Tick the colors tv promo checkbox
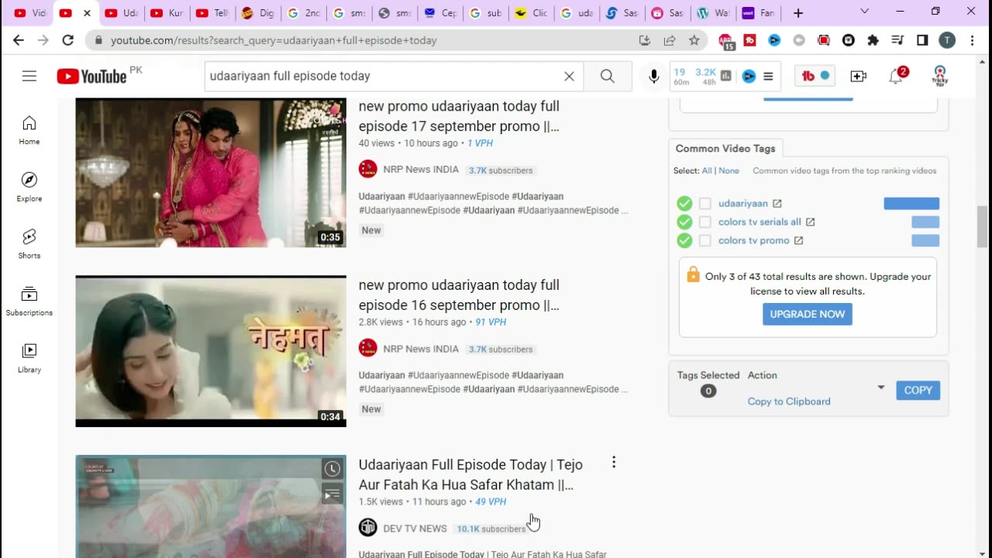 pyautogui.click(x=704, y=241)
